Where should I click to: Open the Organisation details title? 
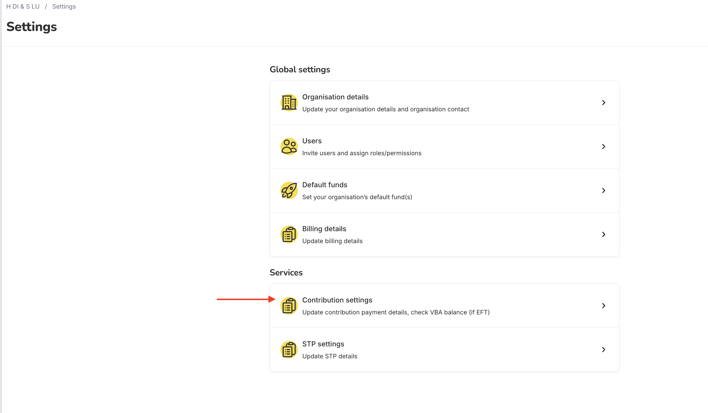click(x=335, y=97)
